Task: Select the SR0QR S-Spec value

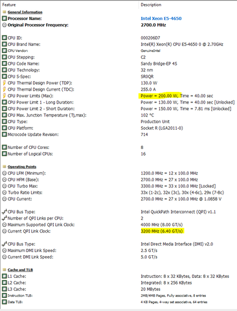Action: coord(147,76)
